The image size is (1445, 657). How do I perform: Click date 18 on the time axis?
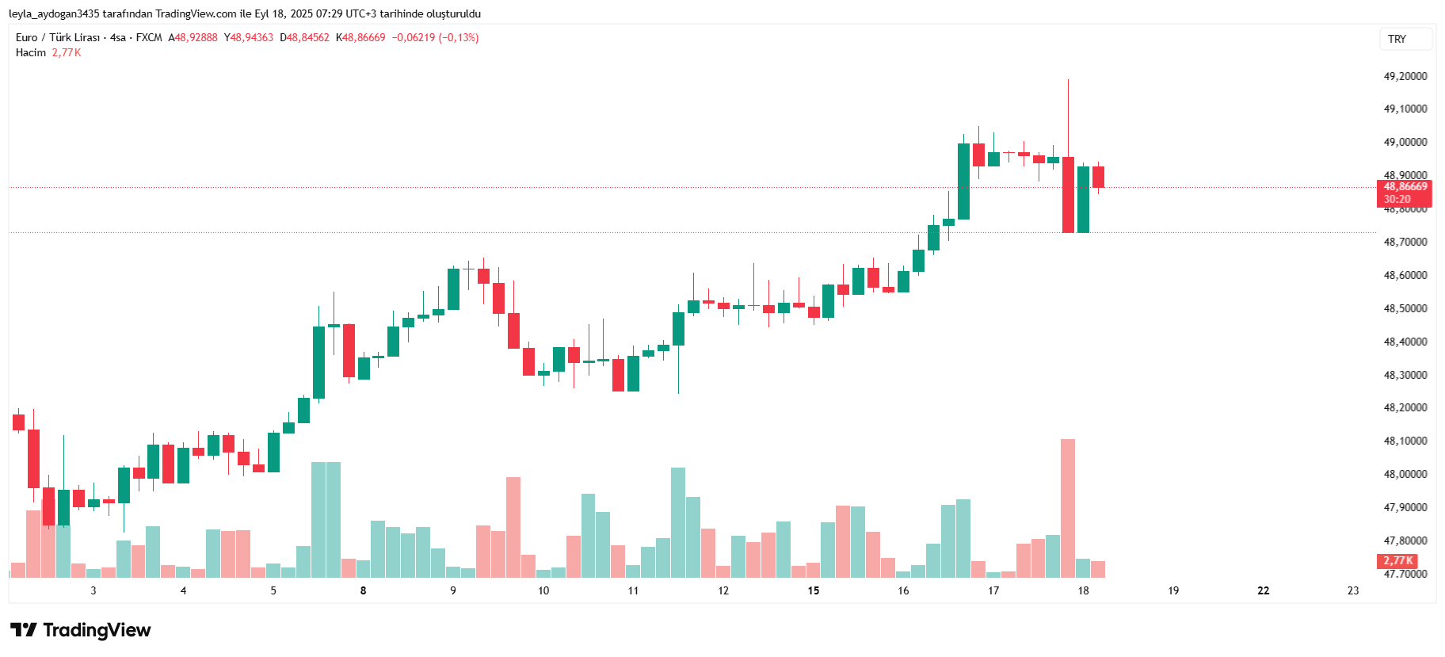point(1083,590)
